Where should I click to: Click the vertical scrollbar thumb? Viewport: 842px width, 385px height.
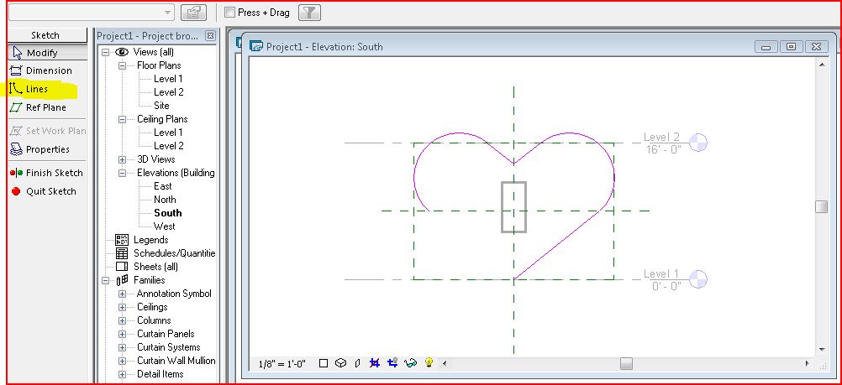click(x=821, y=206)
